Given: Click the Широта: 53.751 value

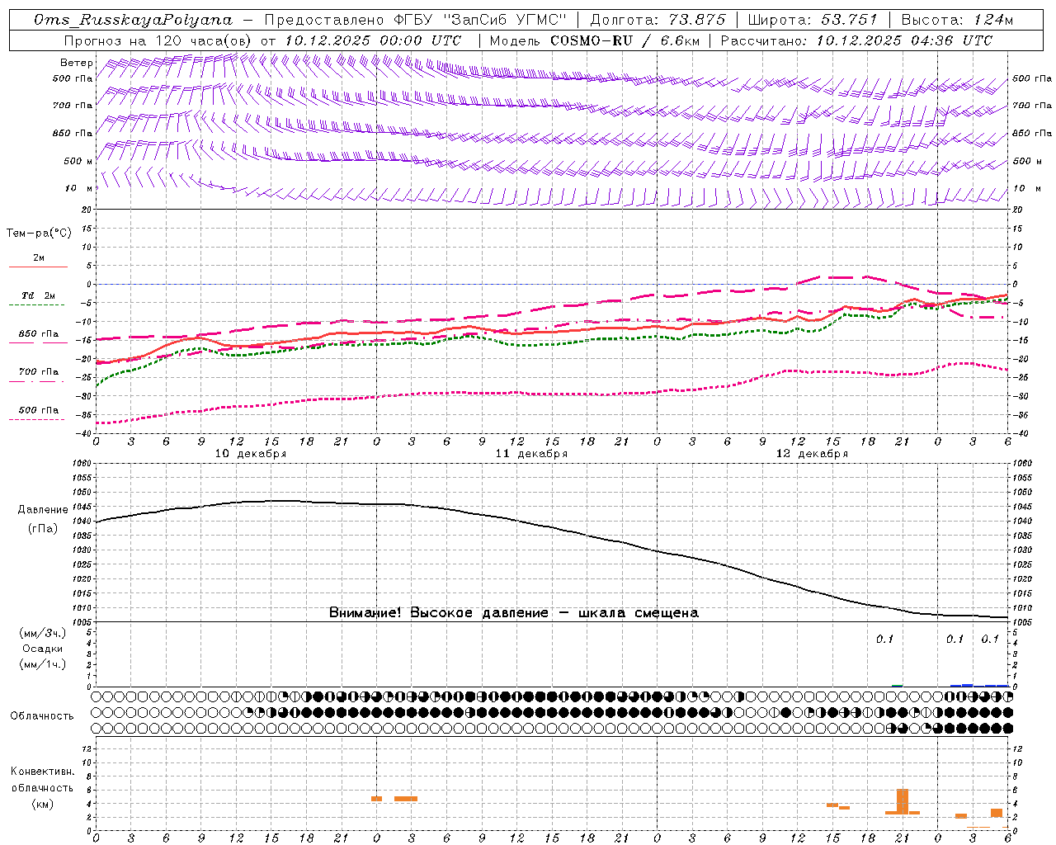Looking at the screenshot, I should 813,20.
